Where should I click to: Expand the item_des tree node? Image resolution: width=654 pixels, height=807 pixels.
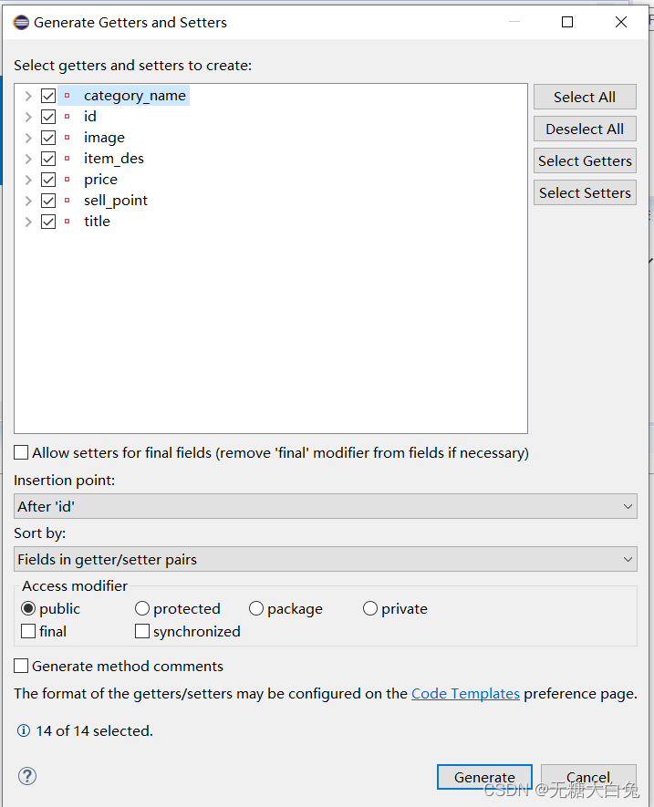point(28,158)
